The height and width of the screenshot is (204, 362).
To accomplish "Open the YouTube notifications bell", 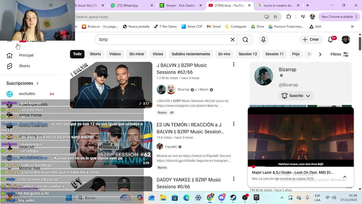I will [x=331, y=39].
